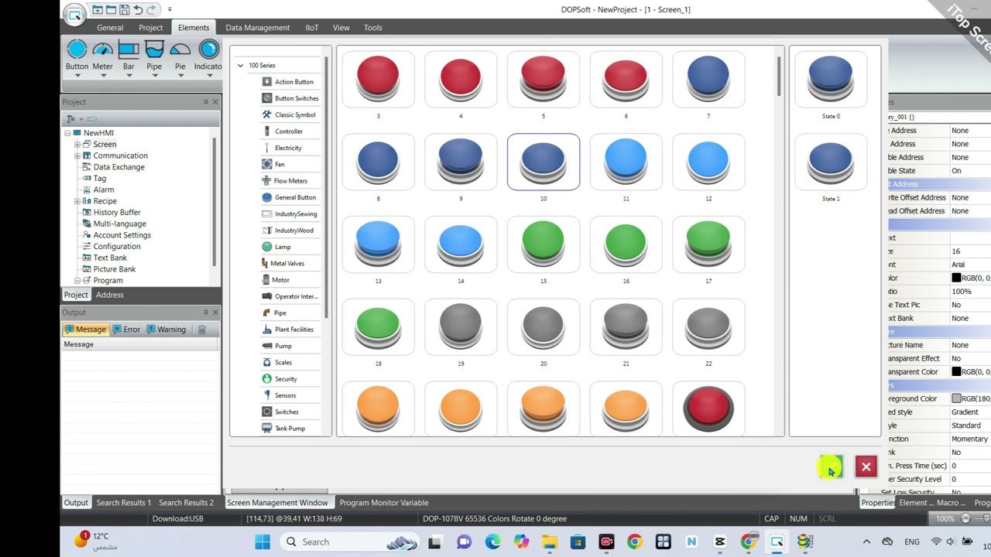
Task: Select red button picture number 3
Action: [x=378, y=79]
